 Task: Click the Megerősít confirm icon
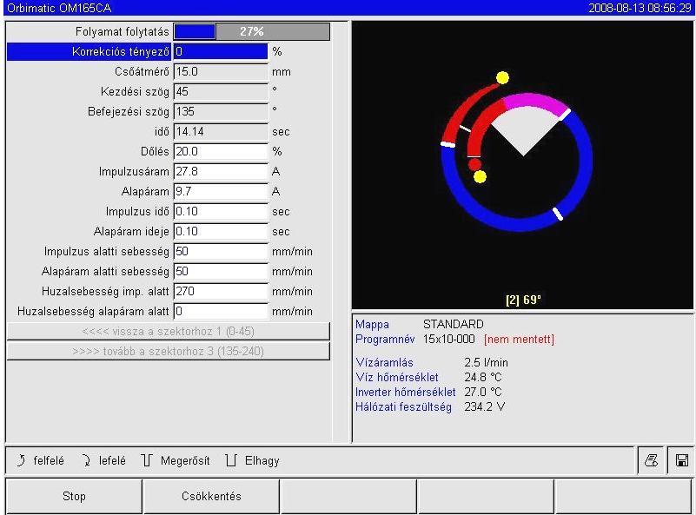tap(147, 460)
